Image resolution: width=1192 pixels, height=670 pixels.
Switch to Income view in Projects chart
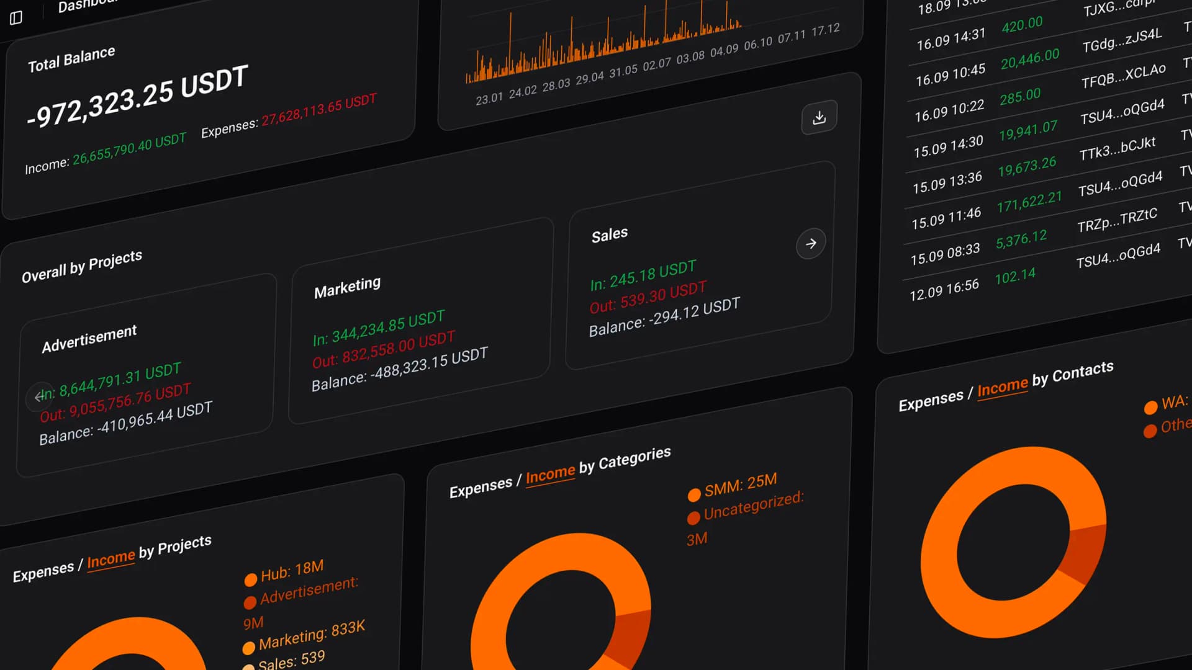tap(112, 559)
